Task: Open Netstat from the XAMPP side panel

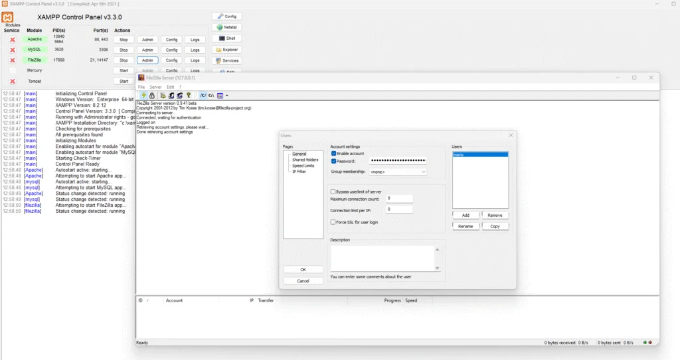Action: [226, 27]
